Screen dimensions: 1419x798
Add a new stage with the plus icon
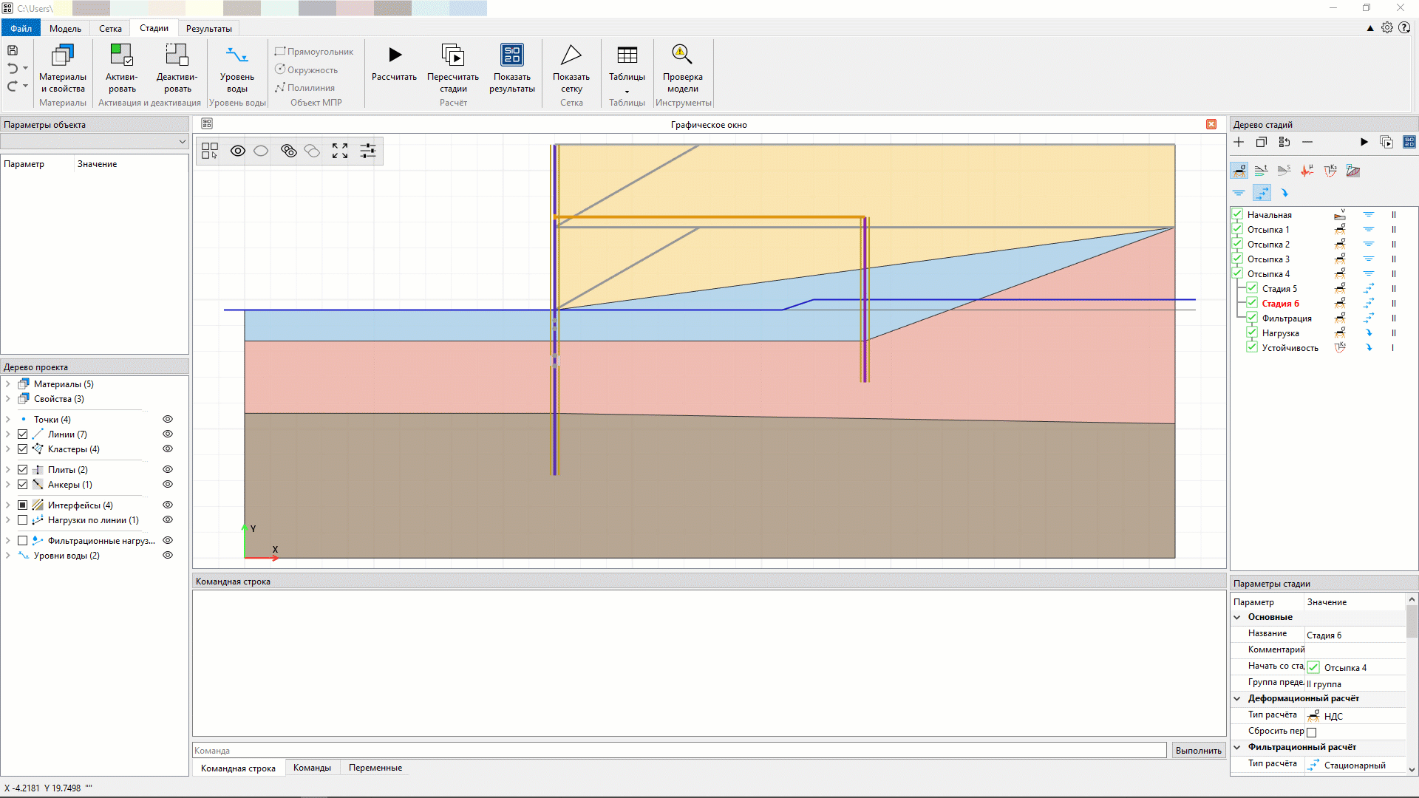click(x=1239, y=142)
